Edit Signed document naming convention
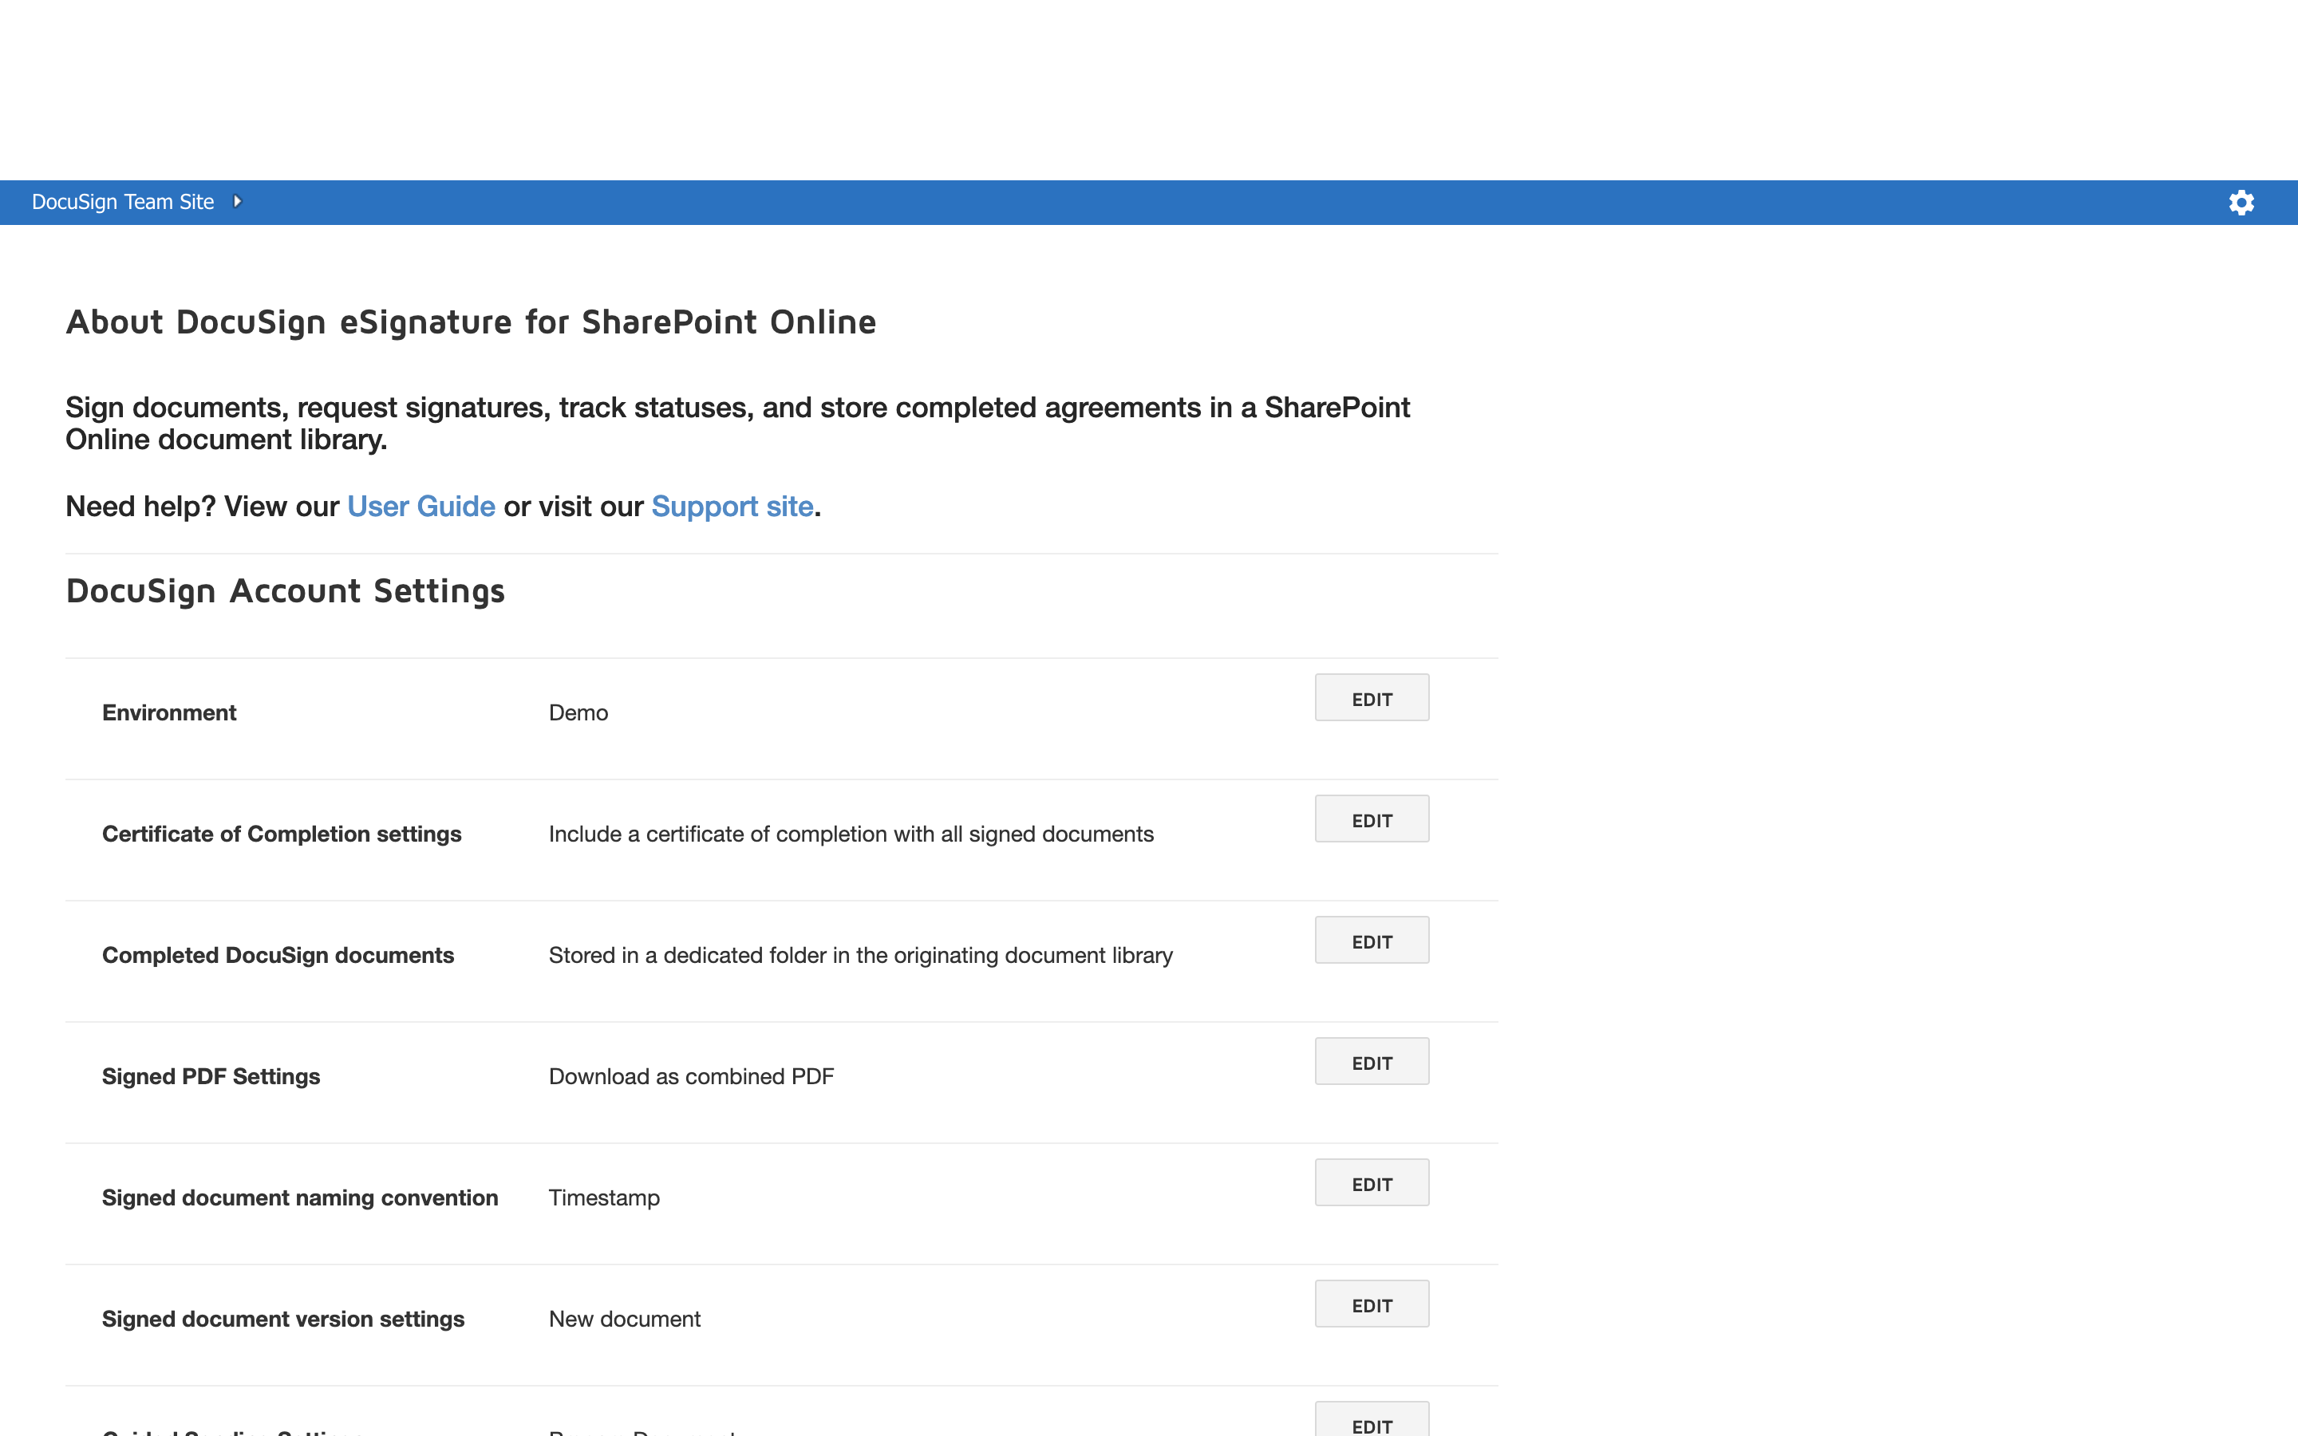Image resolution: width=2298 pixels, height=1436 pixels. [1371, 1183]
